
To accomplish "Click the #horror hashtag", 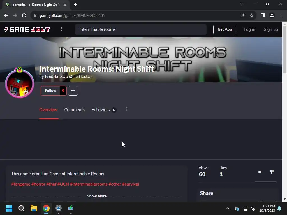I will pos(38,184).
